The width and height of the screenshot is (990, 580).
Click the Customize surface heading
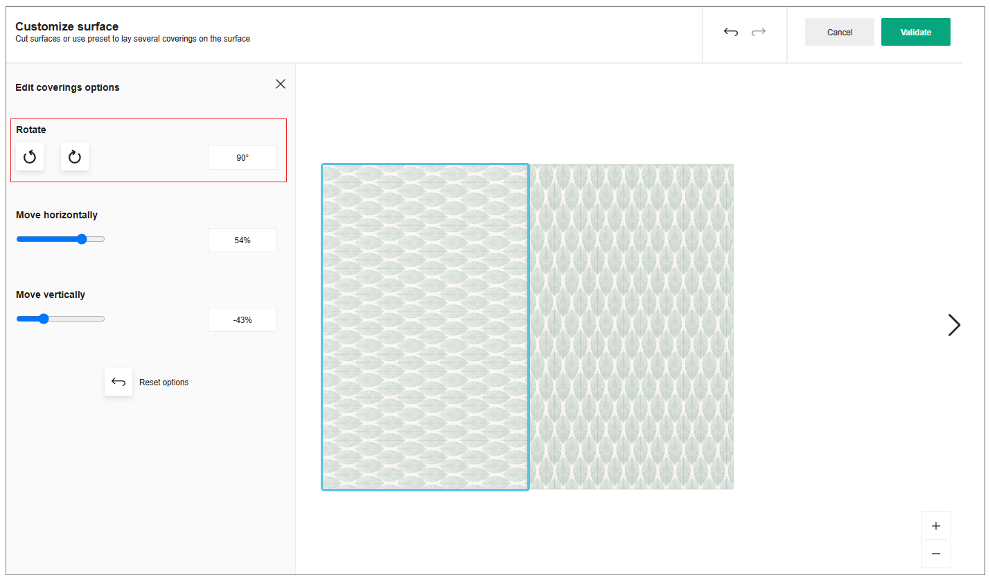click(x=66, y=26)
